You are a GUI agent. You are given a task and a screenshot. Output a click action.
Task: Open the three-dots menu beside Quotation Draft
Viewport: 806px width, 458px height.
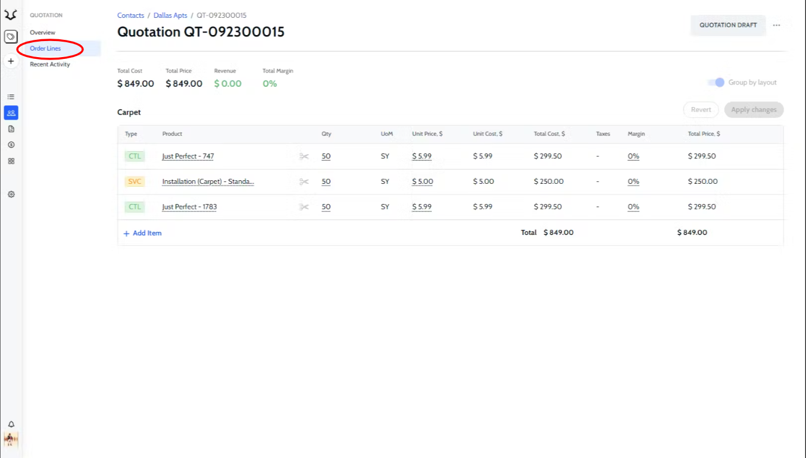(776, 26)
